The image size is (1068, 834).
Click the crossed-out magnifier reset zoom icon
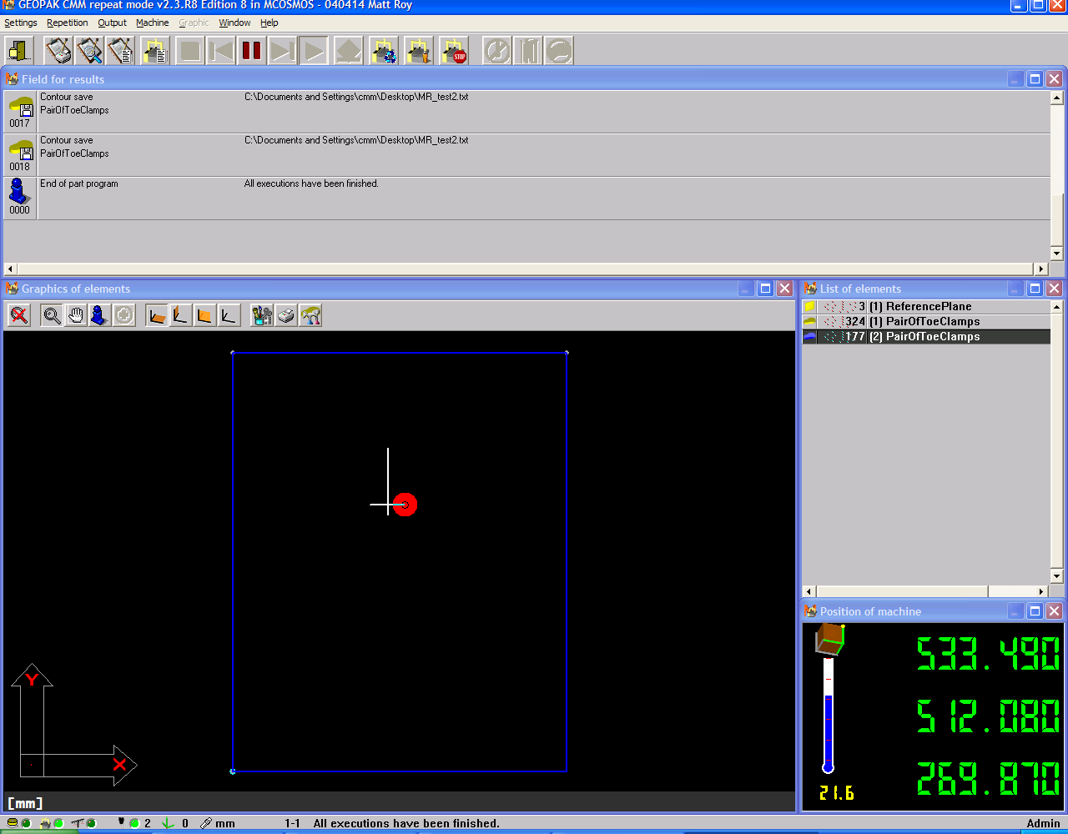point(19,315)
